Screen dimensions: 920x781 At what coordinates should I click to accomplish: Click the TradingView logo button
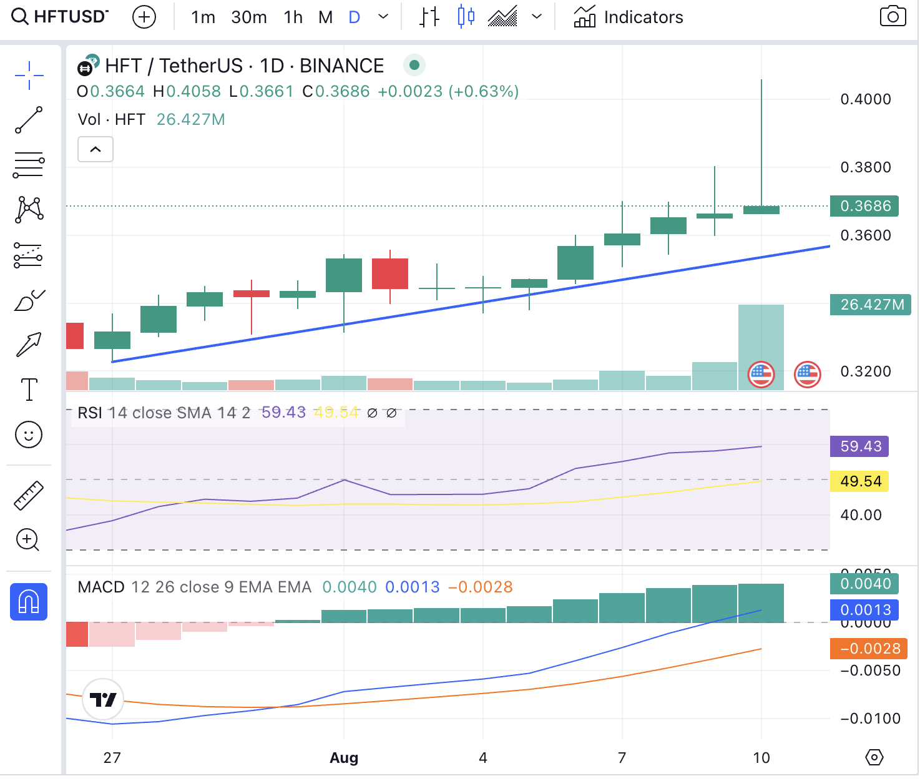(x=103, y=699)
